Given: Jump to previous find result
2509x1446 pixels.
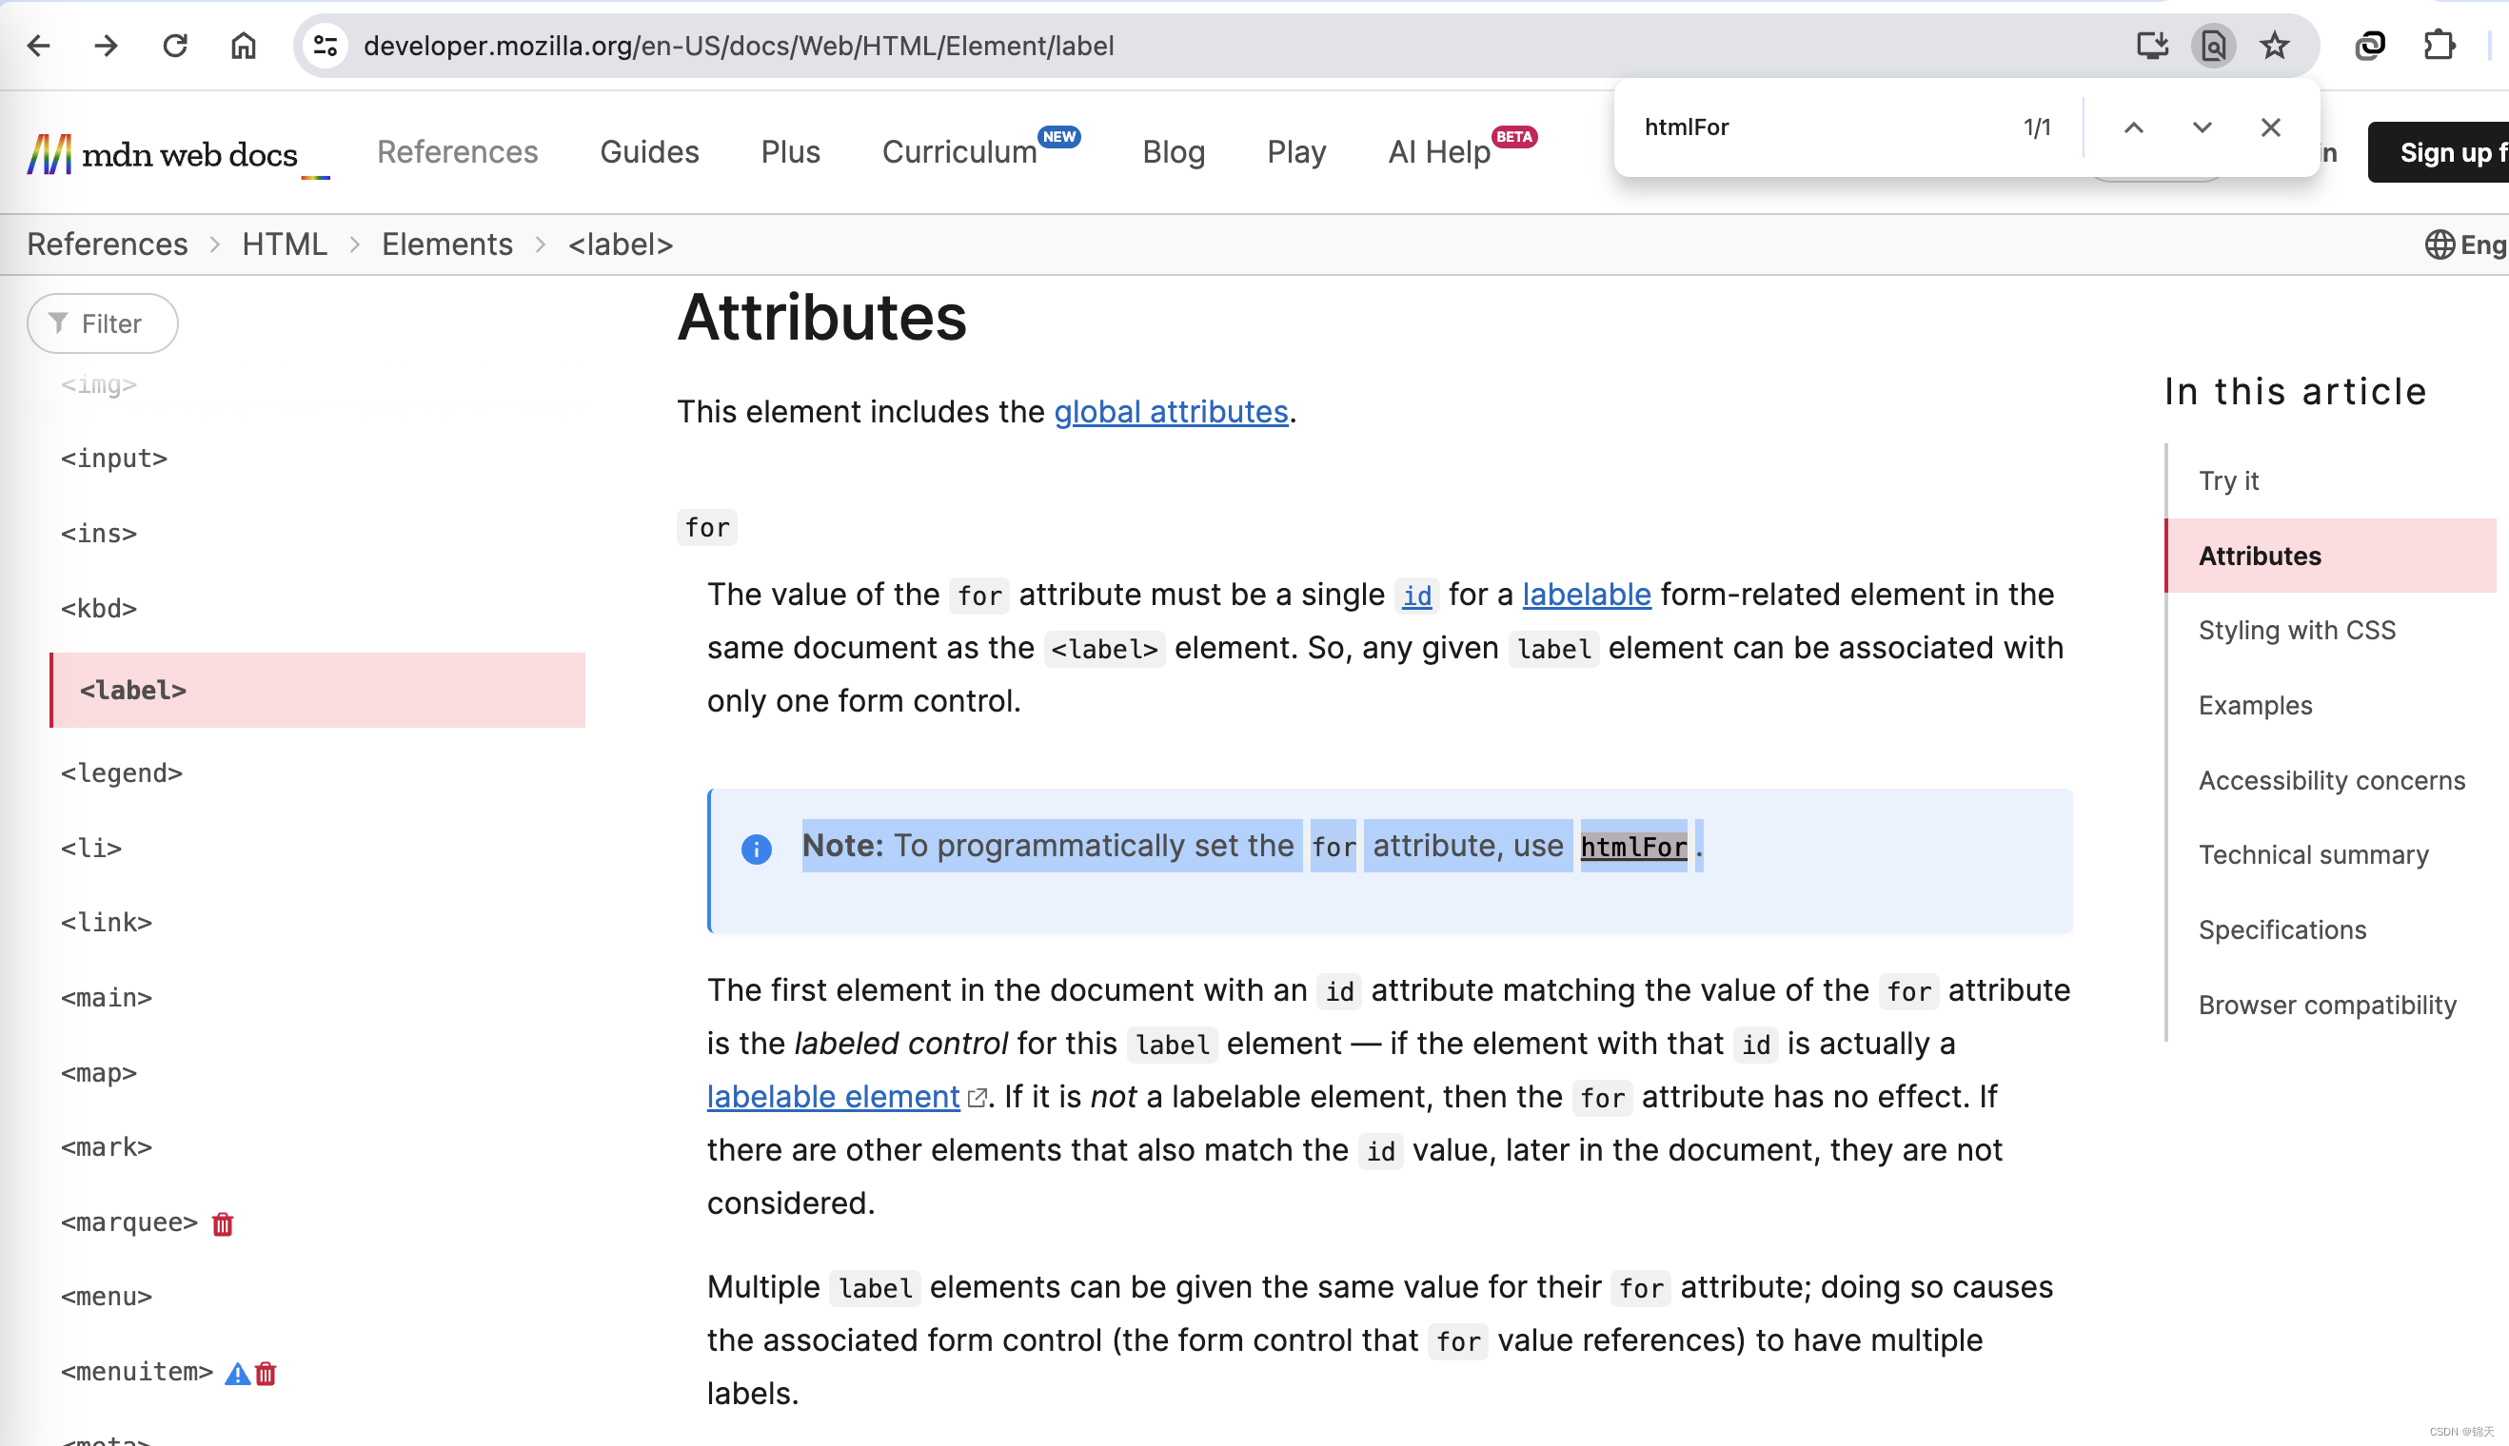Looking at the screenshot, I should (2133, 127).
